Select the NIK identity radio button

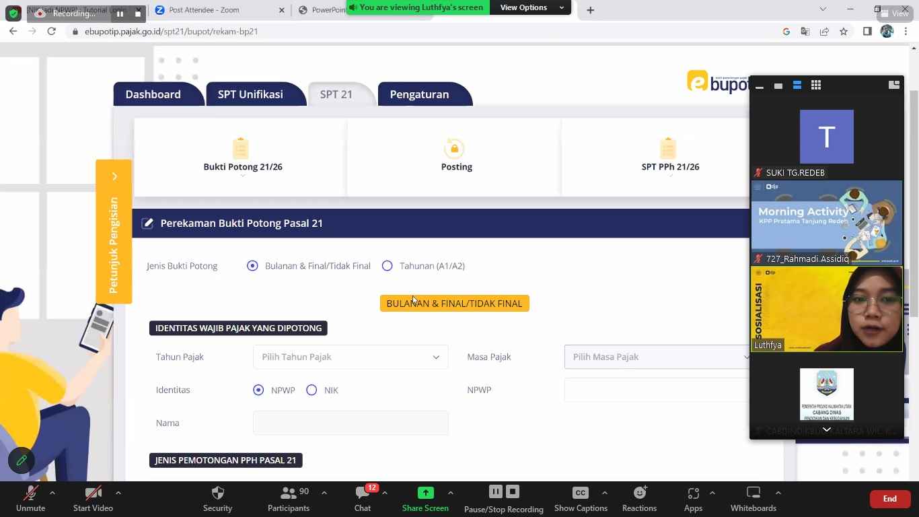311,390
